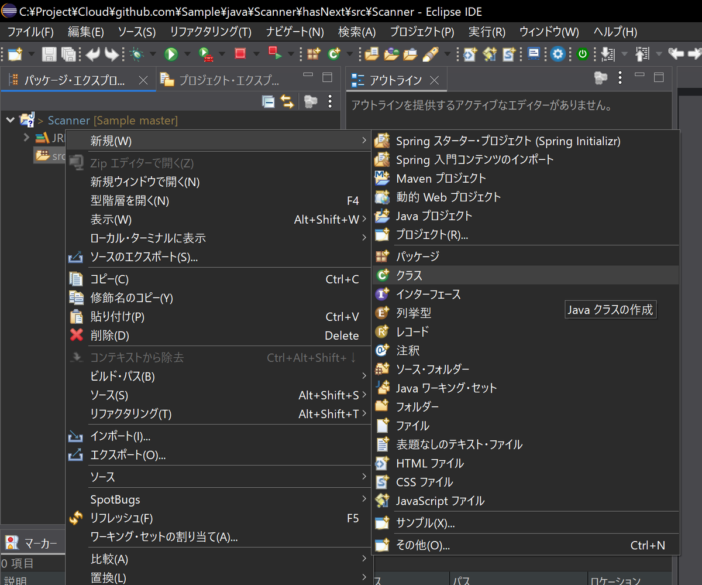Click the gear settings toolbar icon
702x585 pixels.
tap(558, 54)
